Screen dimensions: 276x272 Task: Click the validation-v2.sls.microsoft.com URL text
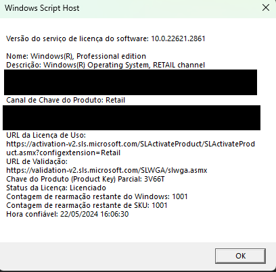(x=107, y=170)
